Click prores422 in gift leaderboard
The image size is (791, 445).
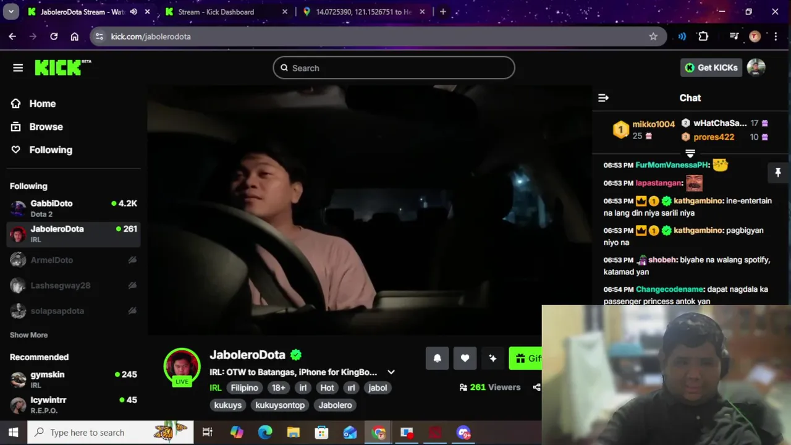pyautogui.click(x=714, y=137)
